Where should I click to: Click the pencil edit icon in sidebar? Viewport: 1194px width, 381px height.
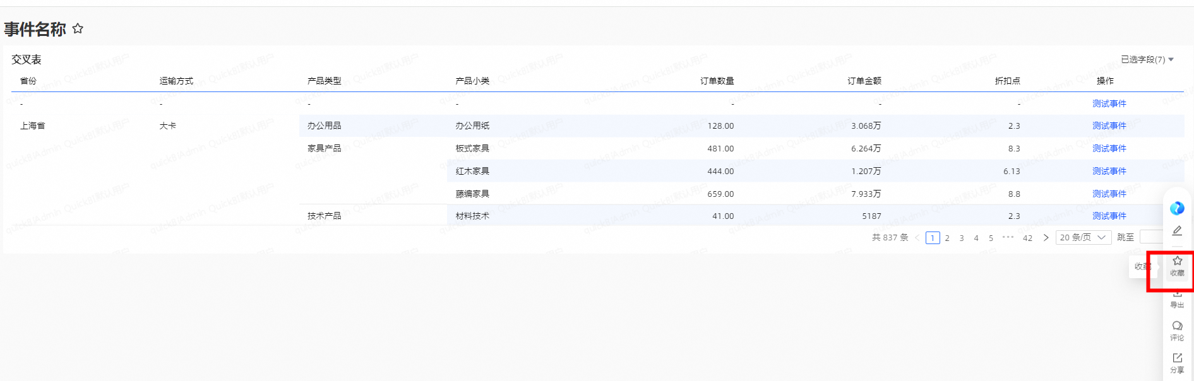pos(1177,231)
